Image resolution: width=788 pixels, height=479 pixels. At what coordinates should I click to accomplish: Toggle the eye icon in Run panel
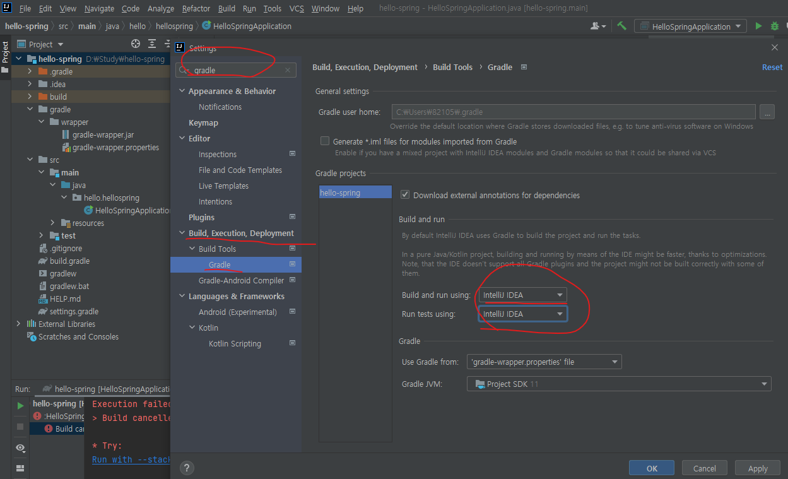(x=20, y=447)
